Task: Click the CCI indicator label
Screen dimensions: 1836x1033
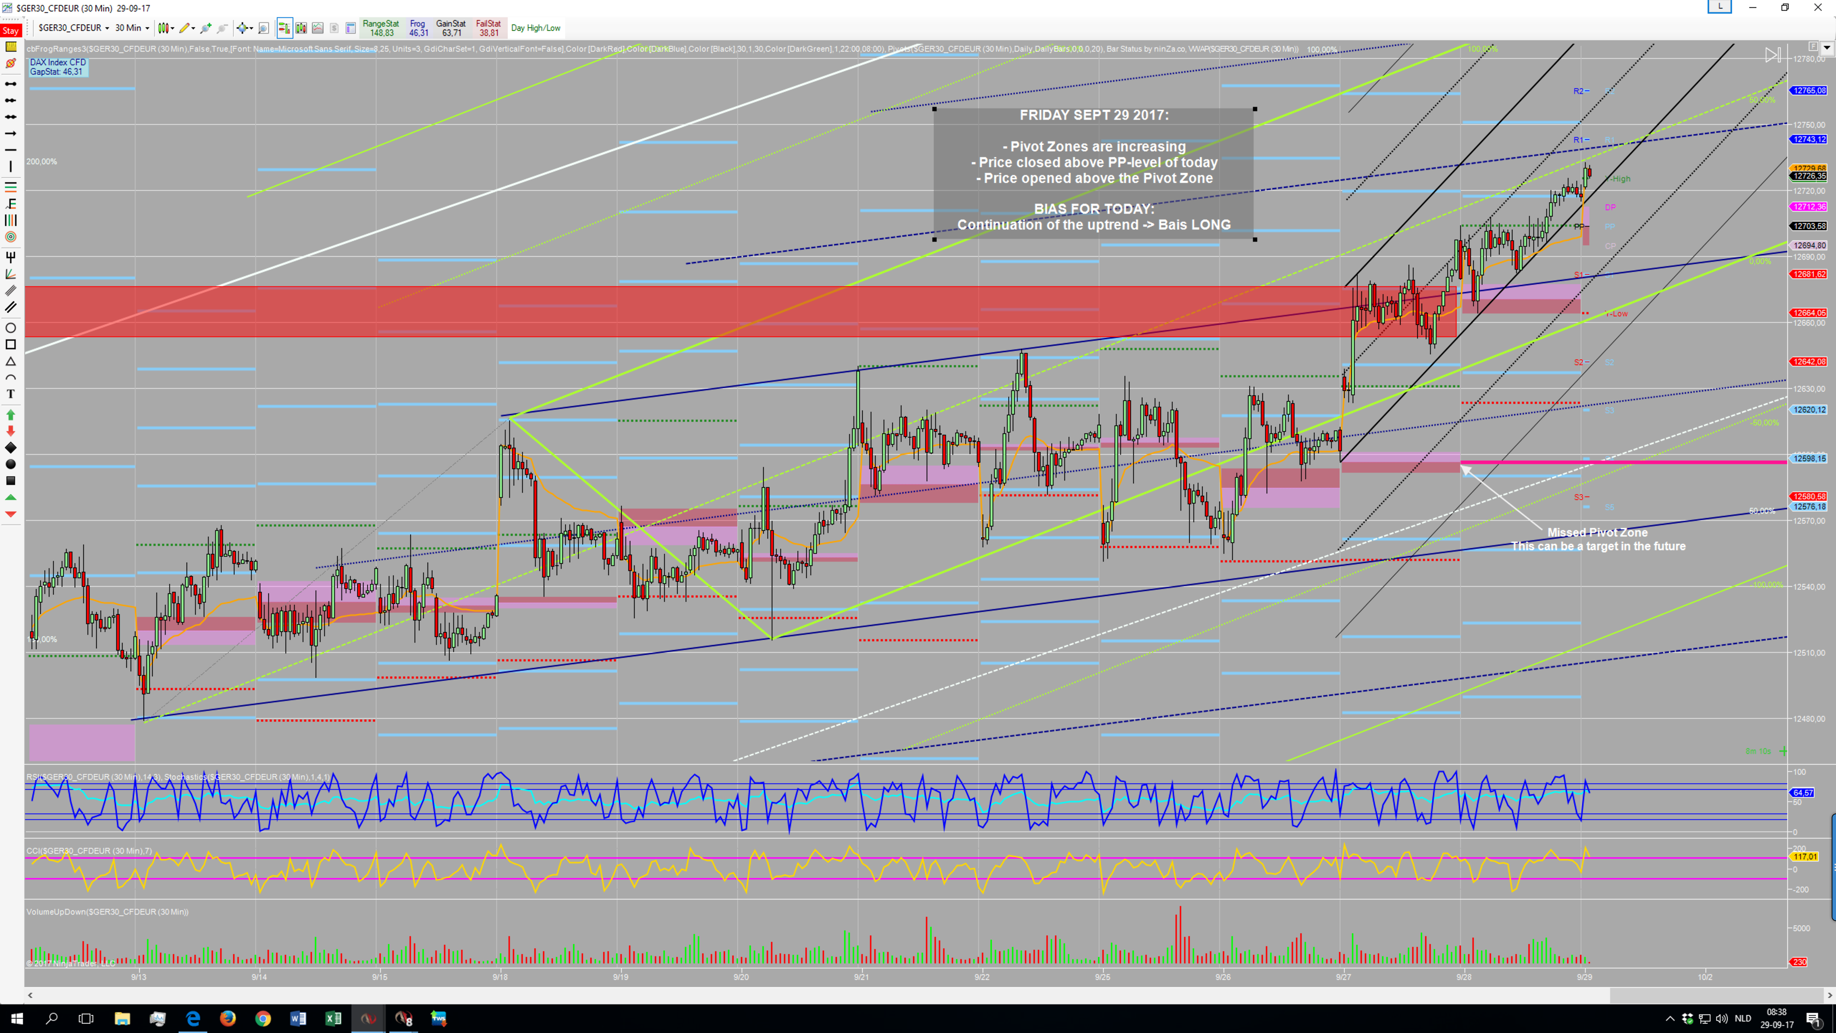Action: click(89, 850)
